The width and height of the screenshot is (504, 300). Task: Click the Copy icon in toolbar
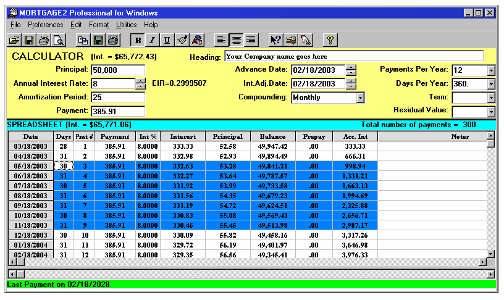83,40
